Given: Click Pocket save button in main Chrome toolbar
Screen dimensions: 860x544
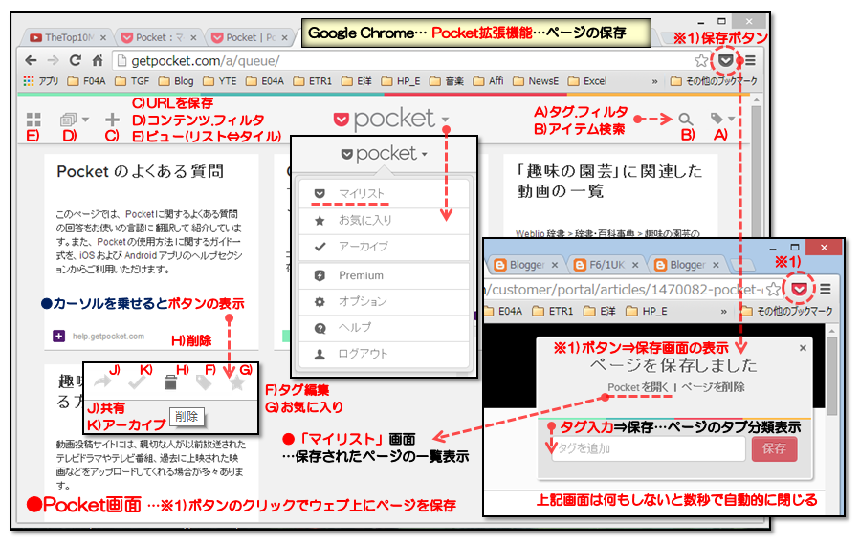Looking at the screenshot, I should point(726,60).
